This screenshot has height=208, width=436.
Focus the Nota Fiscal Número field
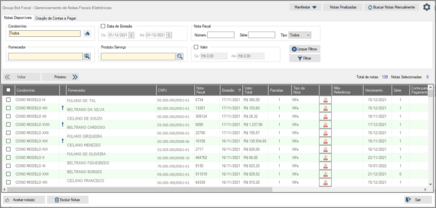click(x=221, y=35)
